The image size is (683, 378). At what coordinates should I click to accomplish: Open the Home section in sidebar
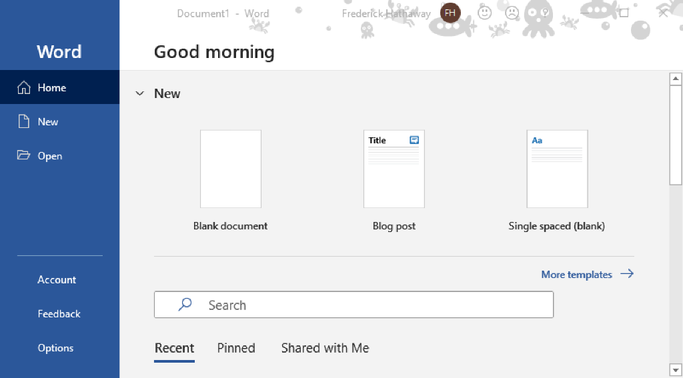pyautogui.click(x=59, y=87)
